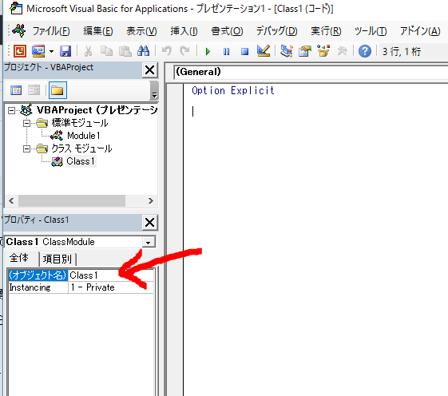Click the Cut scissors icon

pos(88,51)
